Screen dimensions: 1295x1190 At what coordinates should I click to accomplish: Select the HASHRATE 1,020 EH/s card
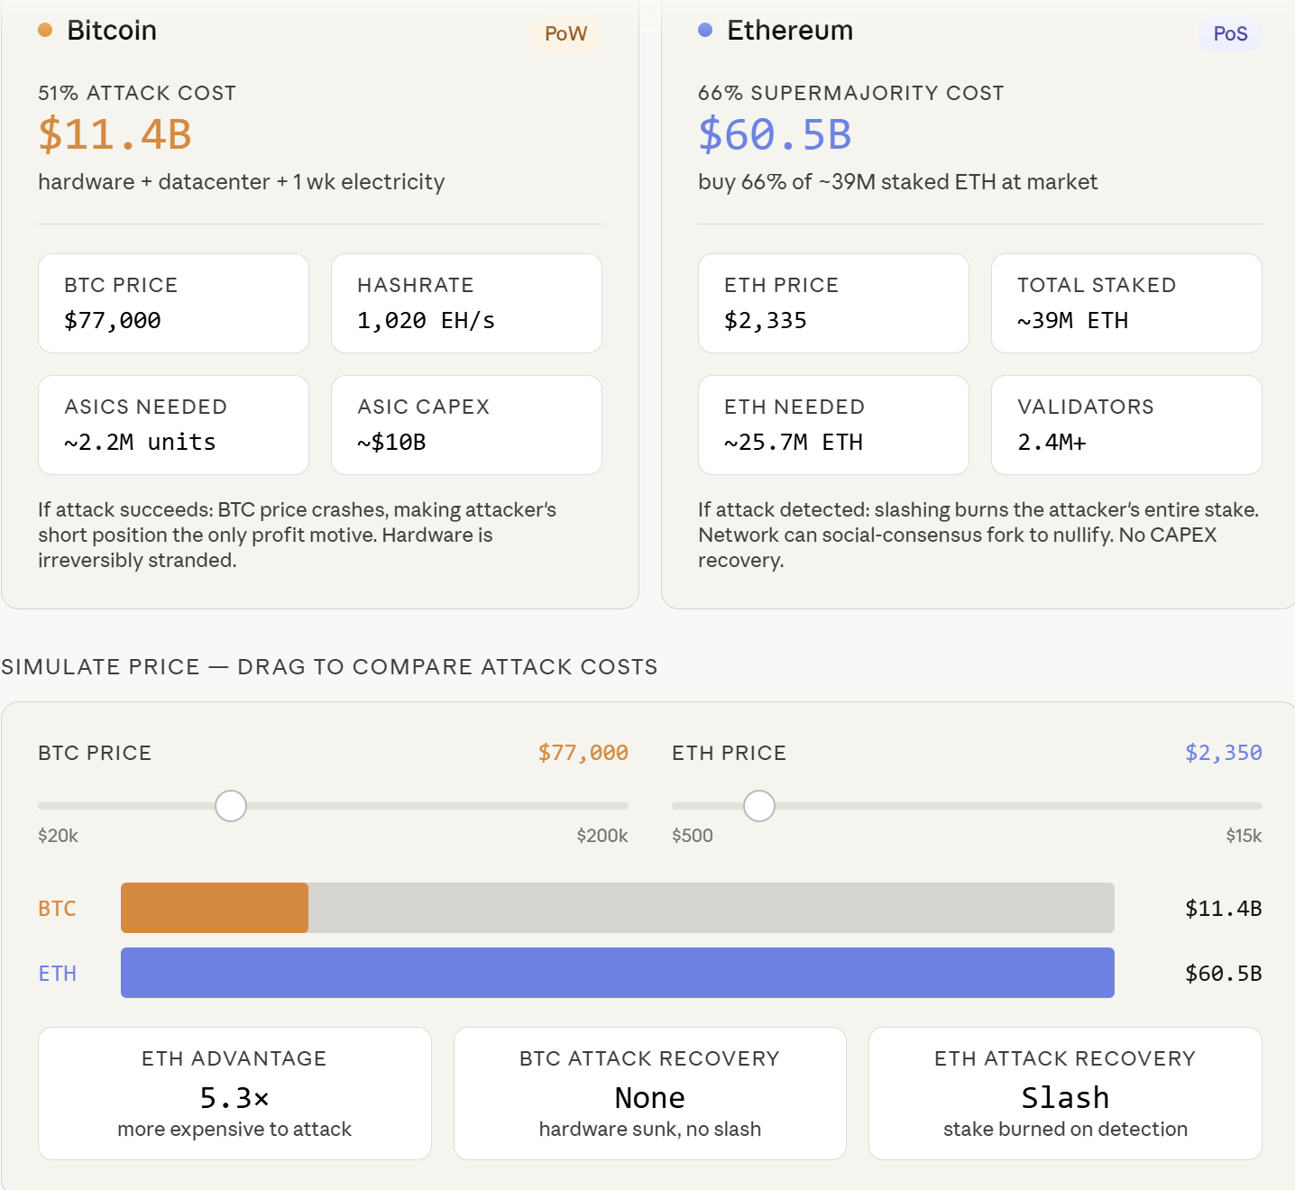[x=466, y=303]
